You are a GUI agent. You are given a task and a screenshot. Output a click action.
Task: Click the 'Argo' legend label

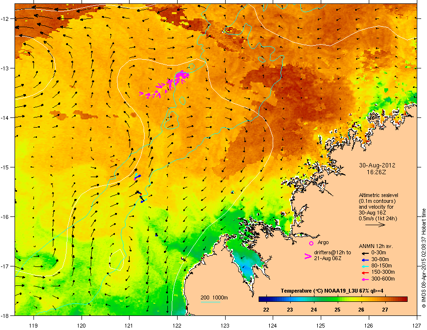click(323, 242)
